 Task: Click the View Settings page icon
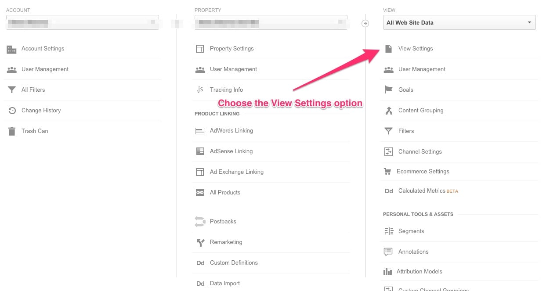[x=388, y=49]
